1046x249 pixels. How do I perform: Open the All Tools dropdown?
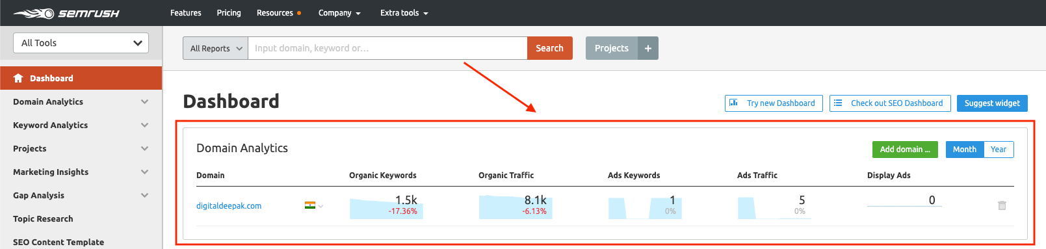pyautogui.click(x=81, y=43)
